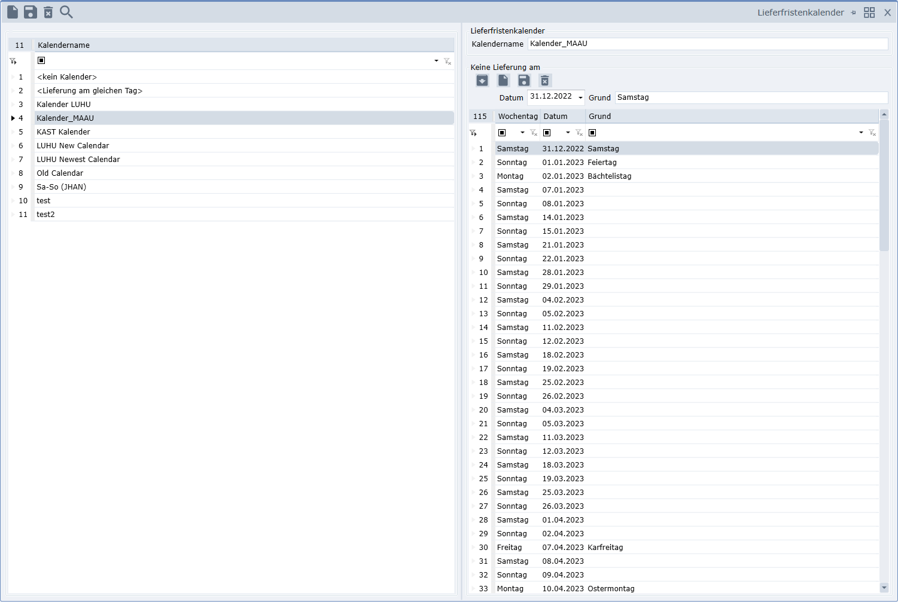
Task: Open search with the magnifier icon
Action: [66, 12]
